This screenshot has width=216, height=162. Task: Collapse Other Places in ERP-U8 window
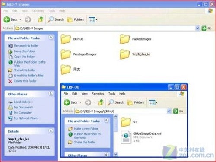tap(106, 155)
